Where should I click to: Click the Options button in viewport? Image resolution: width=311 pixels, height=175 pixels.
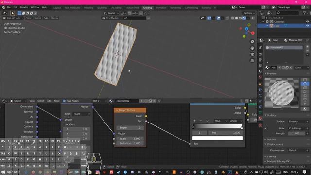(249, 13)
